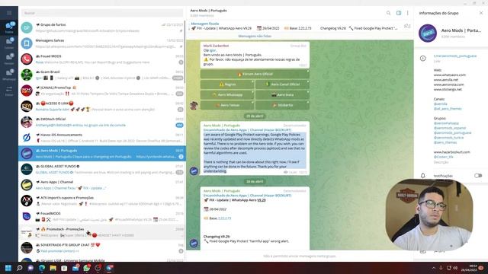
Task: Open the second chat folder in sidebar
Action: point(9,43)
